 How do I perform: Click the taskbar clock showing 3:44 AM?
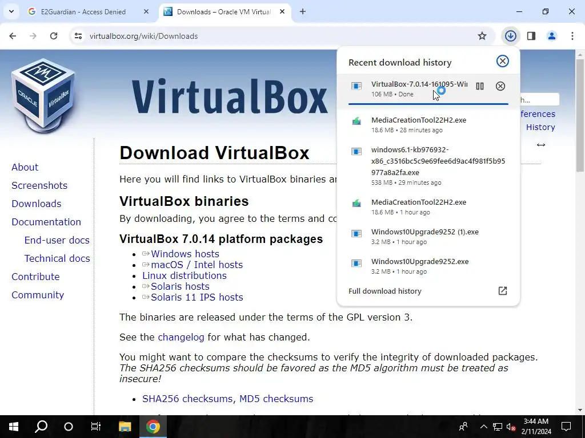(536, 427)
